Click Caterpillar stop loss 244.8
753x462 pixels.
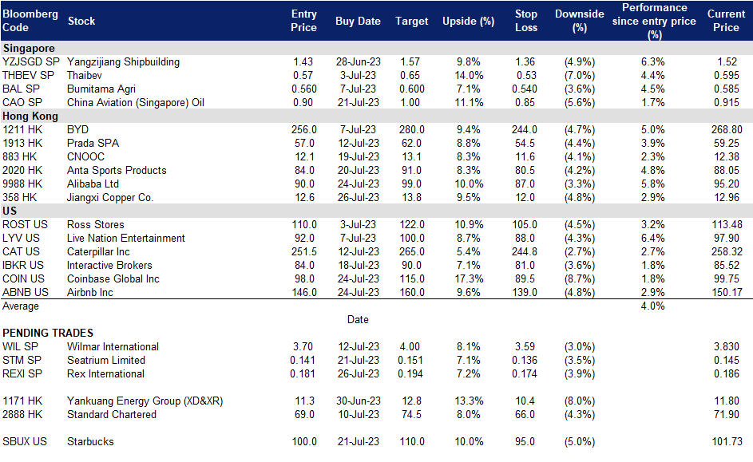525,252
